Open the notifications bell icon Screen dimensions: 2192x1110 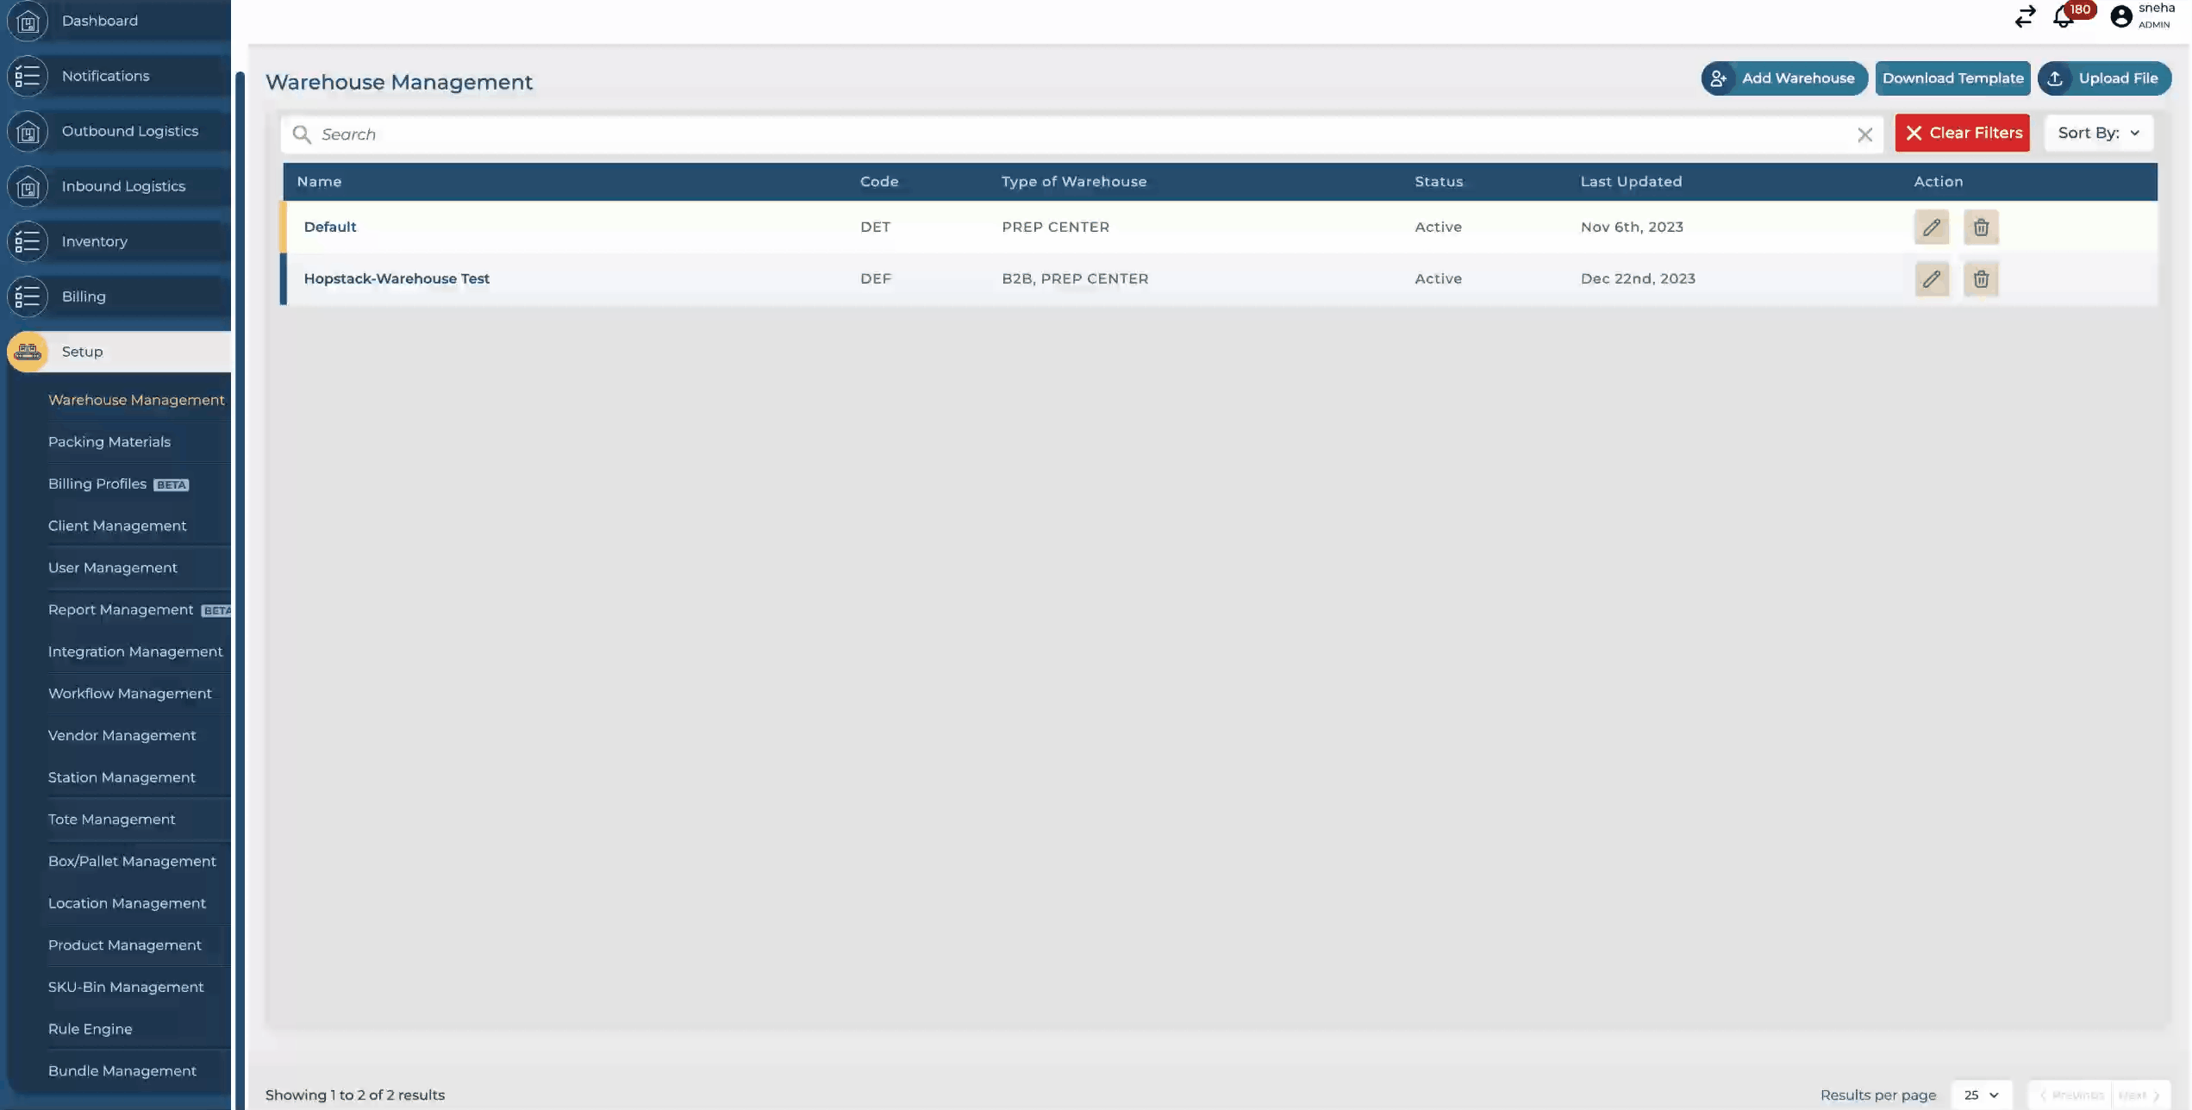tap(2064, 16)
